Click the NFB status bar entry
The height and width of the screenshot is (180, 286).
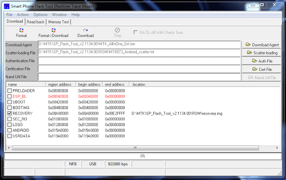[73, 164]
